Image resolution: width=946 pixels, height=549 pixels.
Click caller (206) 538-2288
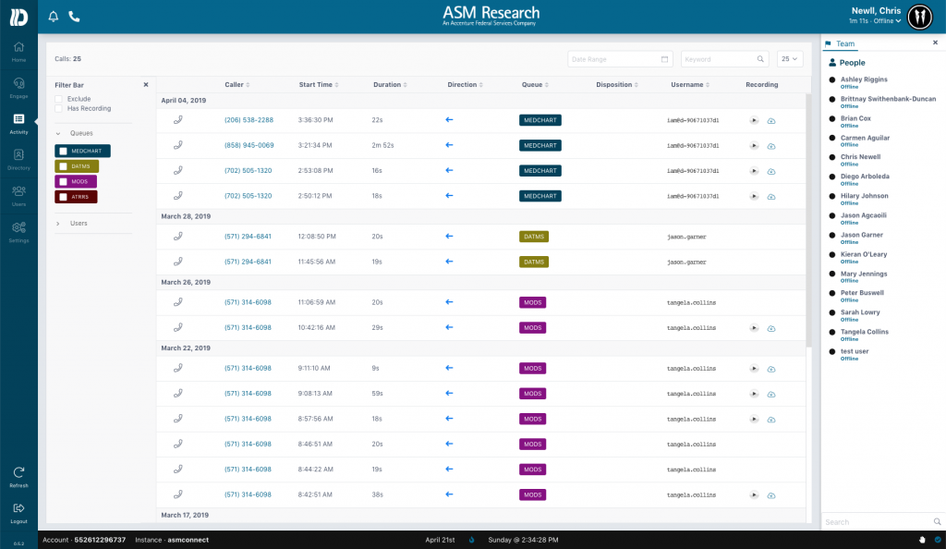click(249, 120)
